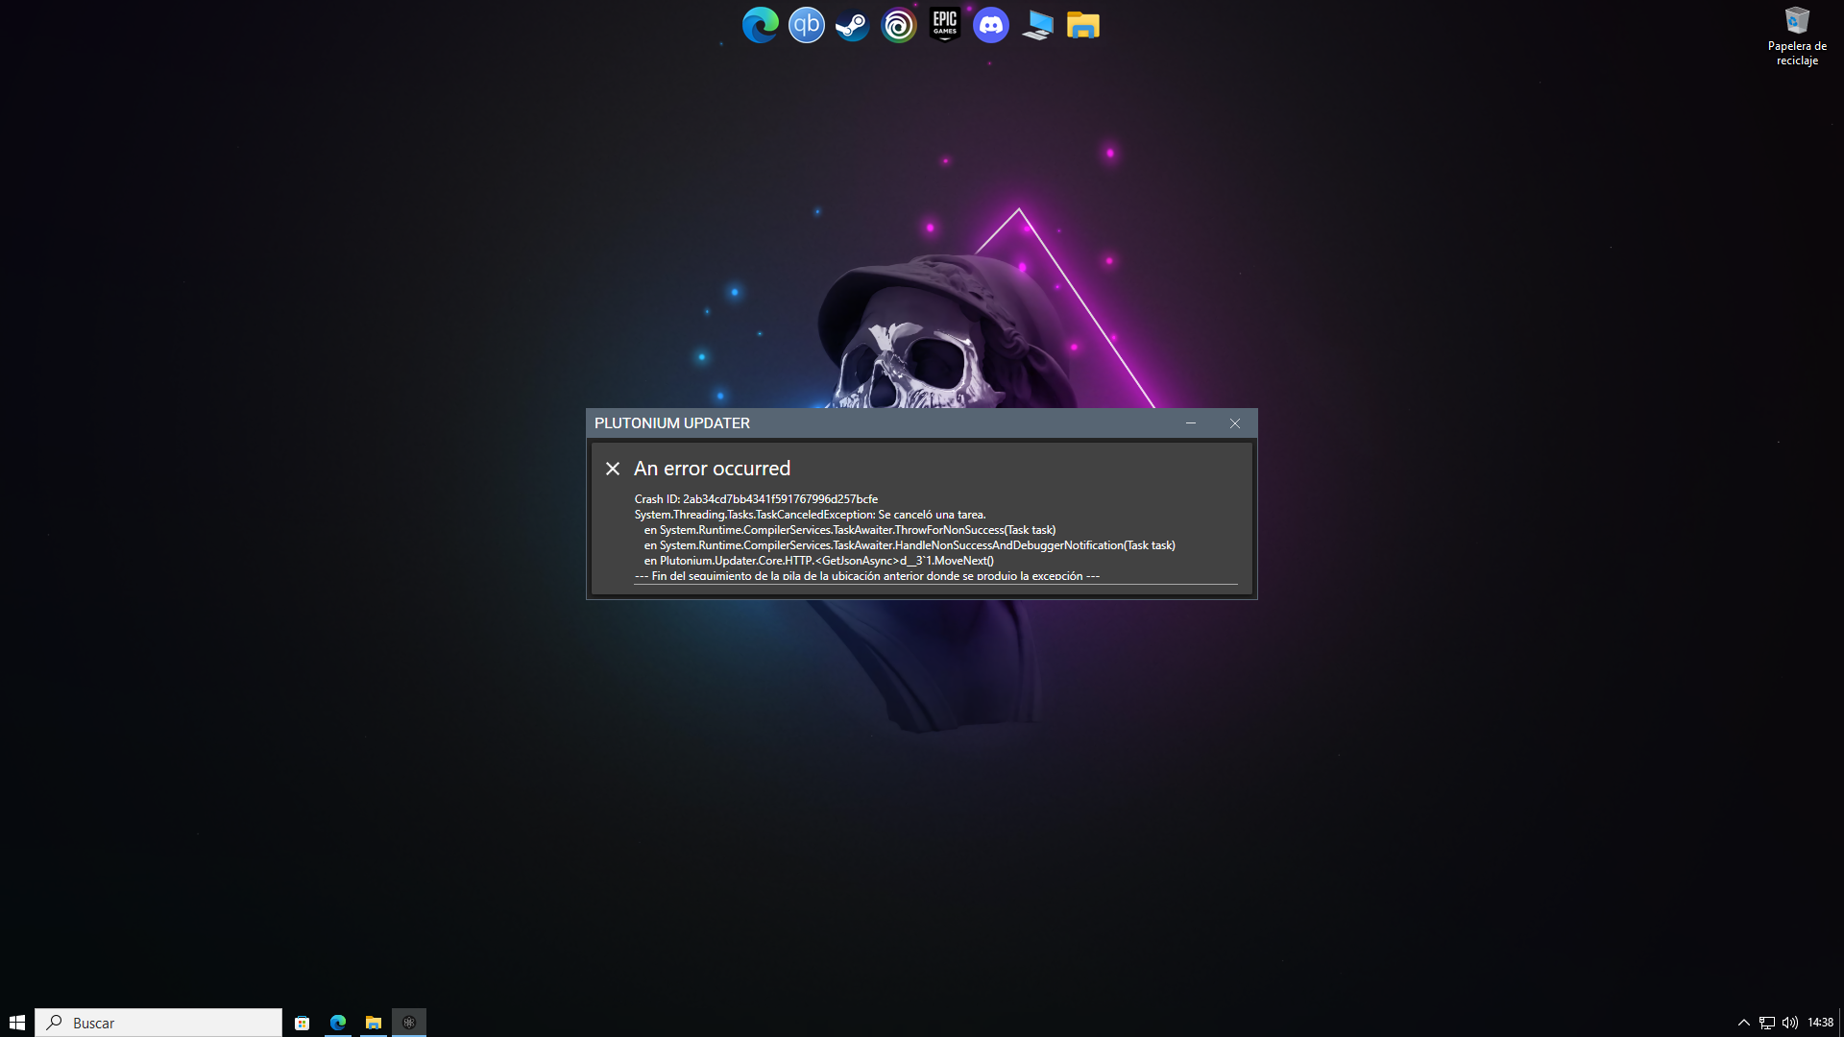Open volume control tray icon

point(1790,1023)
